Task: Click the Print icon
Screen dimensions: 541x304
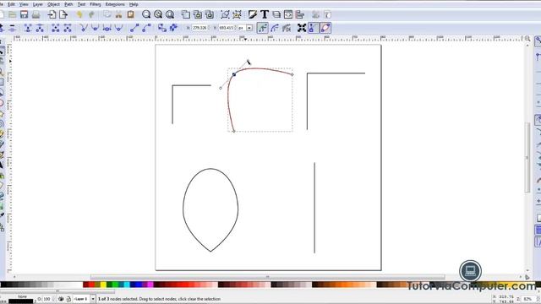Action: (36, 14)
